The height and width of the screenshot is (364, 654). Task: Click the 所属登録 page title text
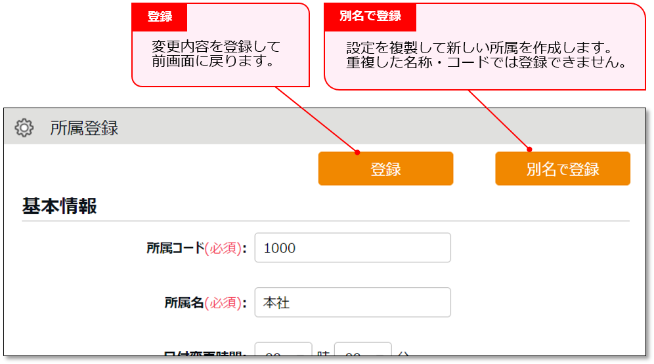pyautogui.click(x=84, y=128)
